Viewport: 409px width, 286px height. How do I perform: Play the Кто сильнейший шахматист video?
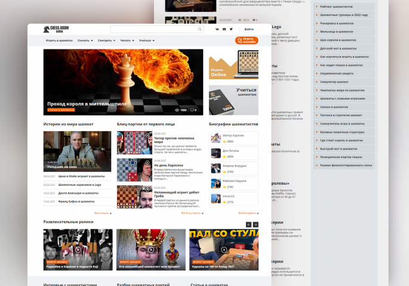point(151,250)
